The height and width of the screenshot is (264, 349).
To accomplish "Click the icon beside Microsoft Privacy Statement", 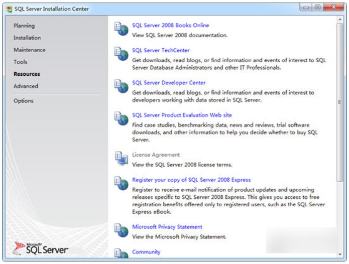I will (122, 230).
